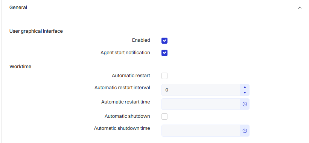This screenshot has width=309, height=143.
Task: Open time picker for Automatic shutdown time
Action: pos(245,131)
